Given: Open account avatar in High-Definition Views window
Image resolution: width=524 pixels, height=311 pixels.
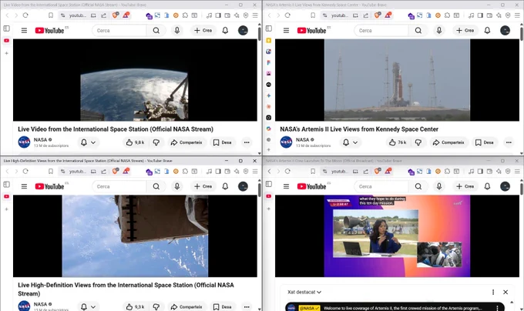Looking at the screenshot, I should click(x=243, y=186).
